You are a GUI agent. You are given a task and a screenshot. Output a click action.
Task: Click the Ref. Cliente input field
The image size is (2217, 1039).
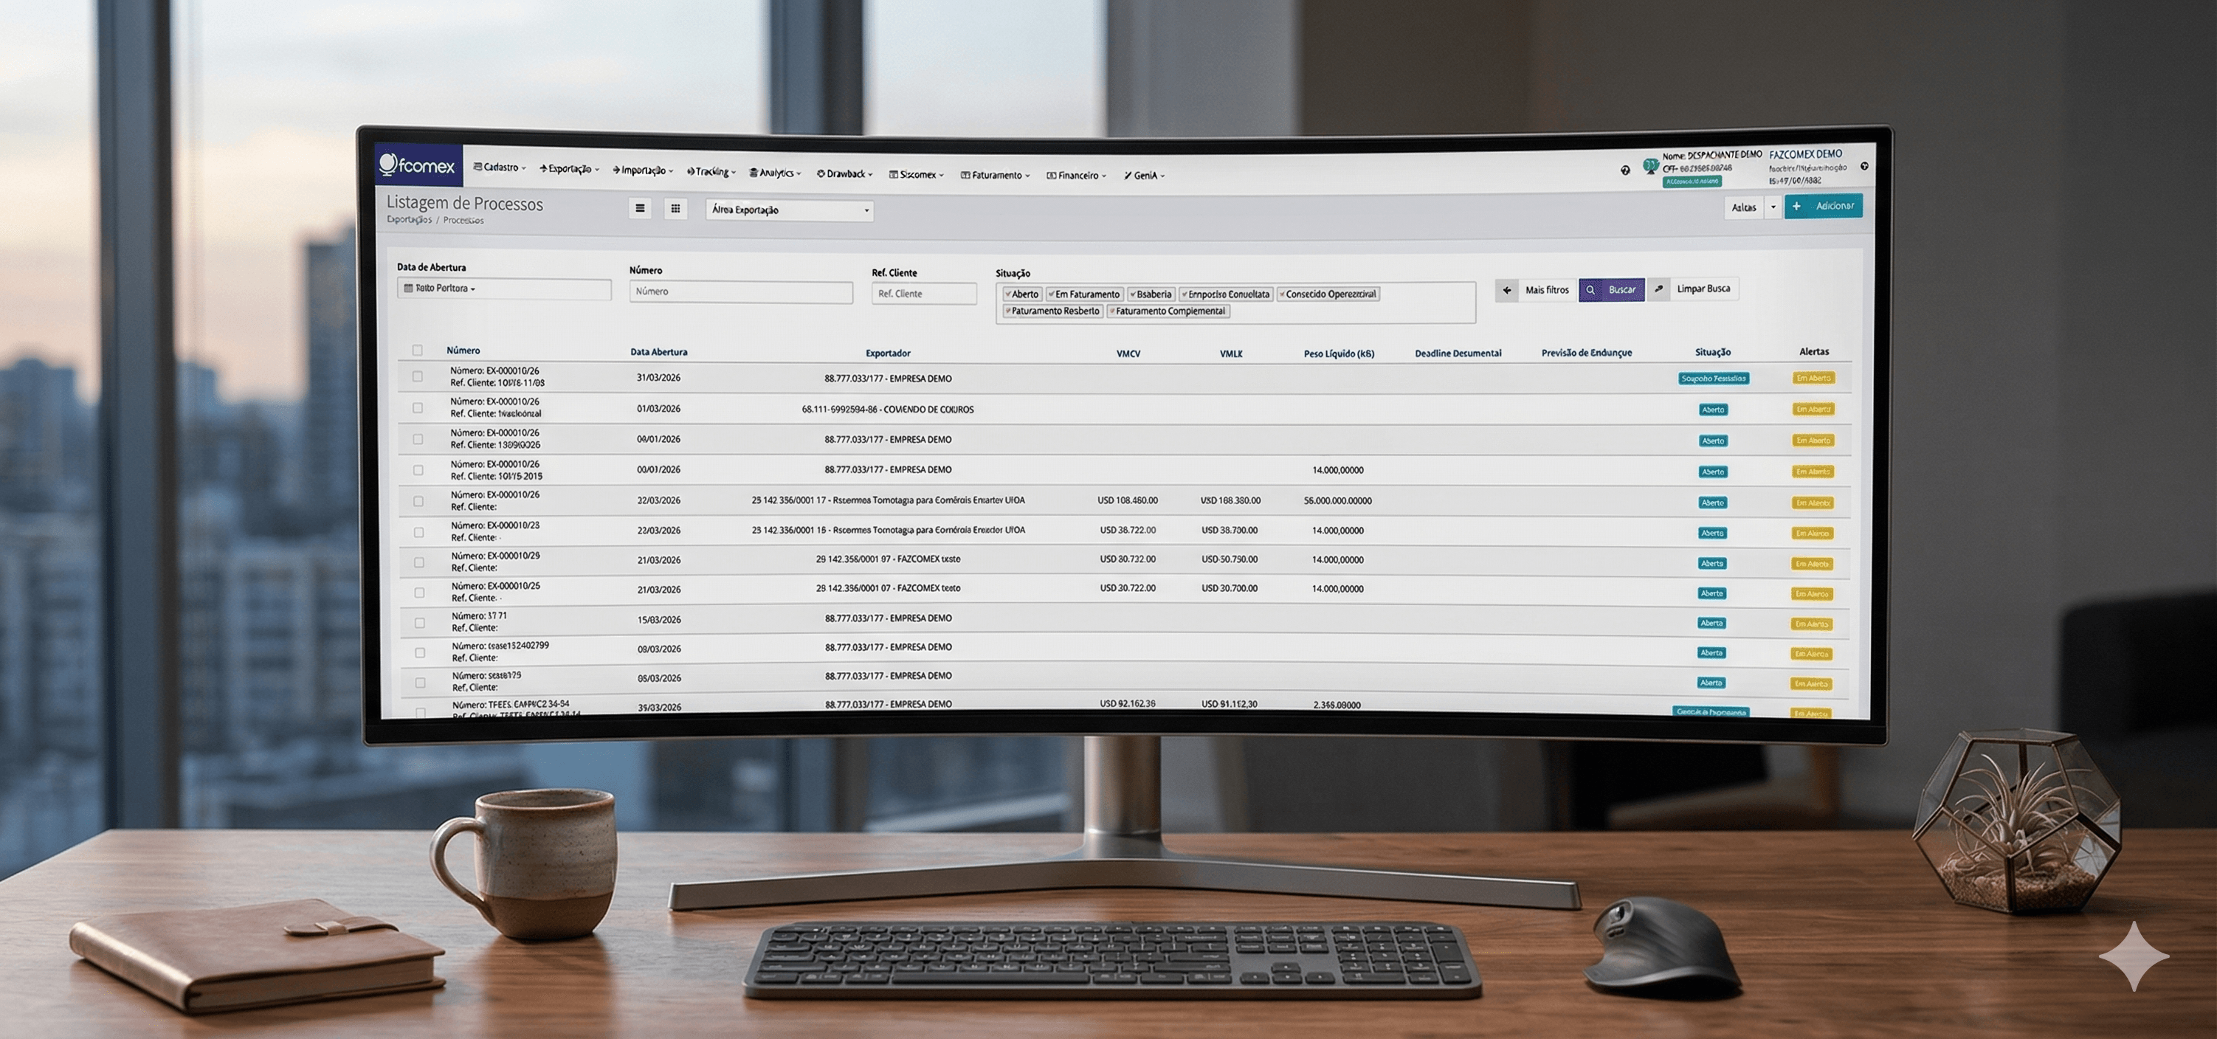(x=924, y=294)
